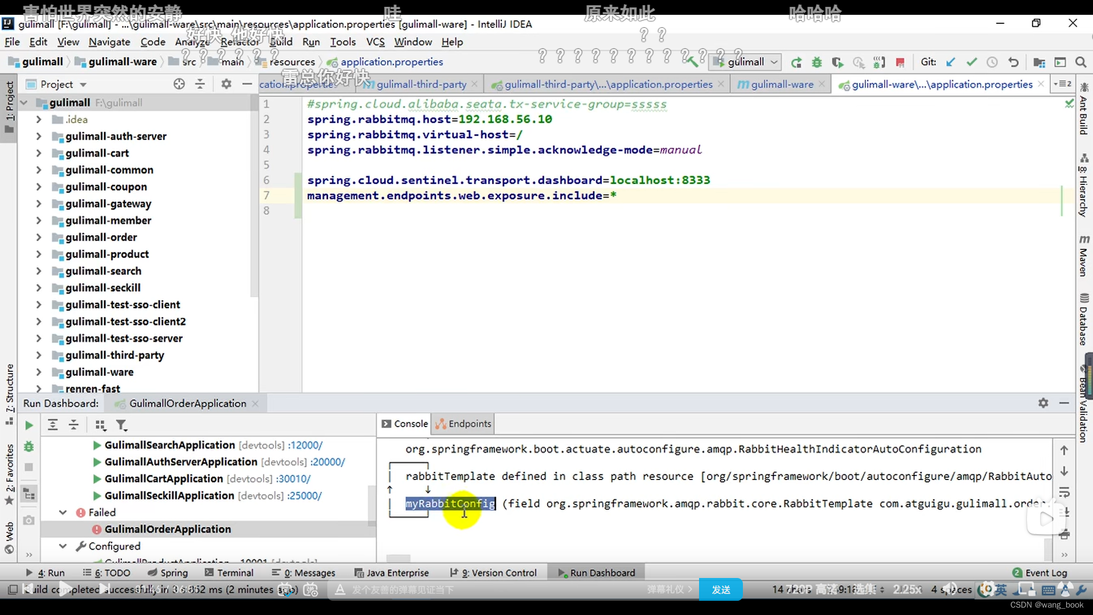Open the Navigate menu
The width and height of the screenshot is (1093, 615).
click(109, 42)
